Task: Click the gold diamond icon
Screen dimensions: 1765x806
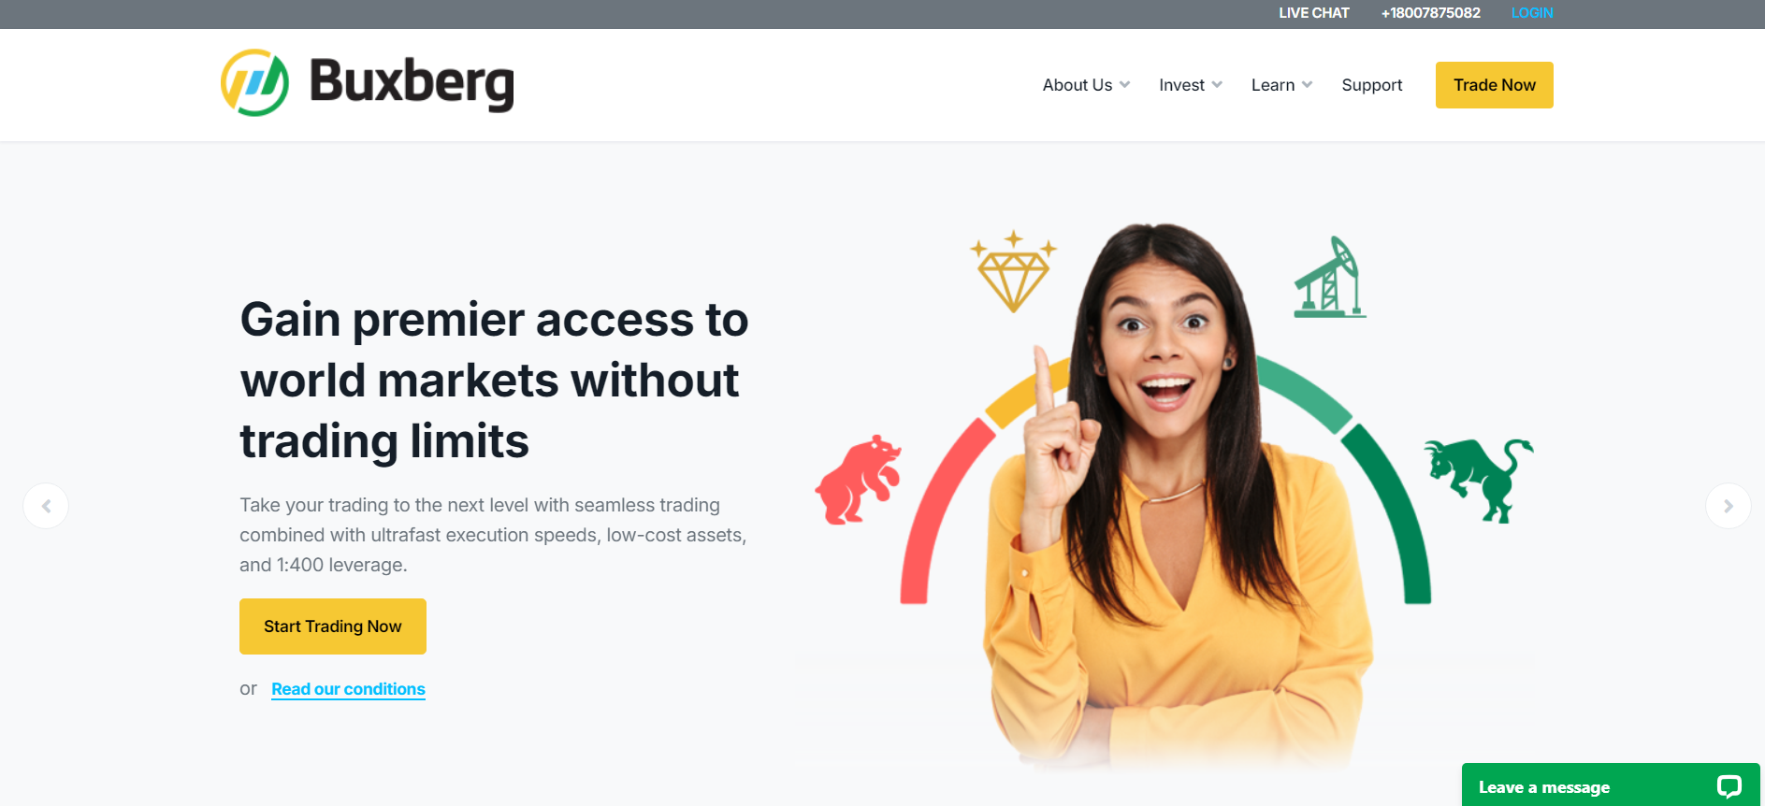Action: coord(1013,271)
